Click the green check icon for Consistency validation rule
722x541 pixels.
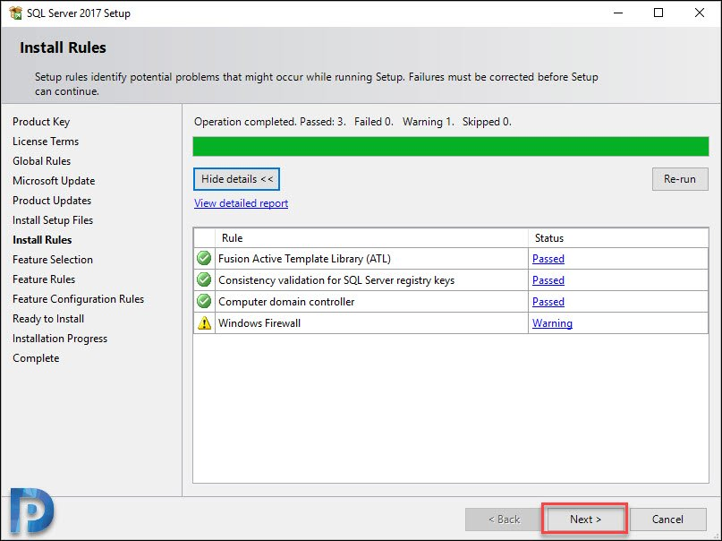[204, 279]
